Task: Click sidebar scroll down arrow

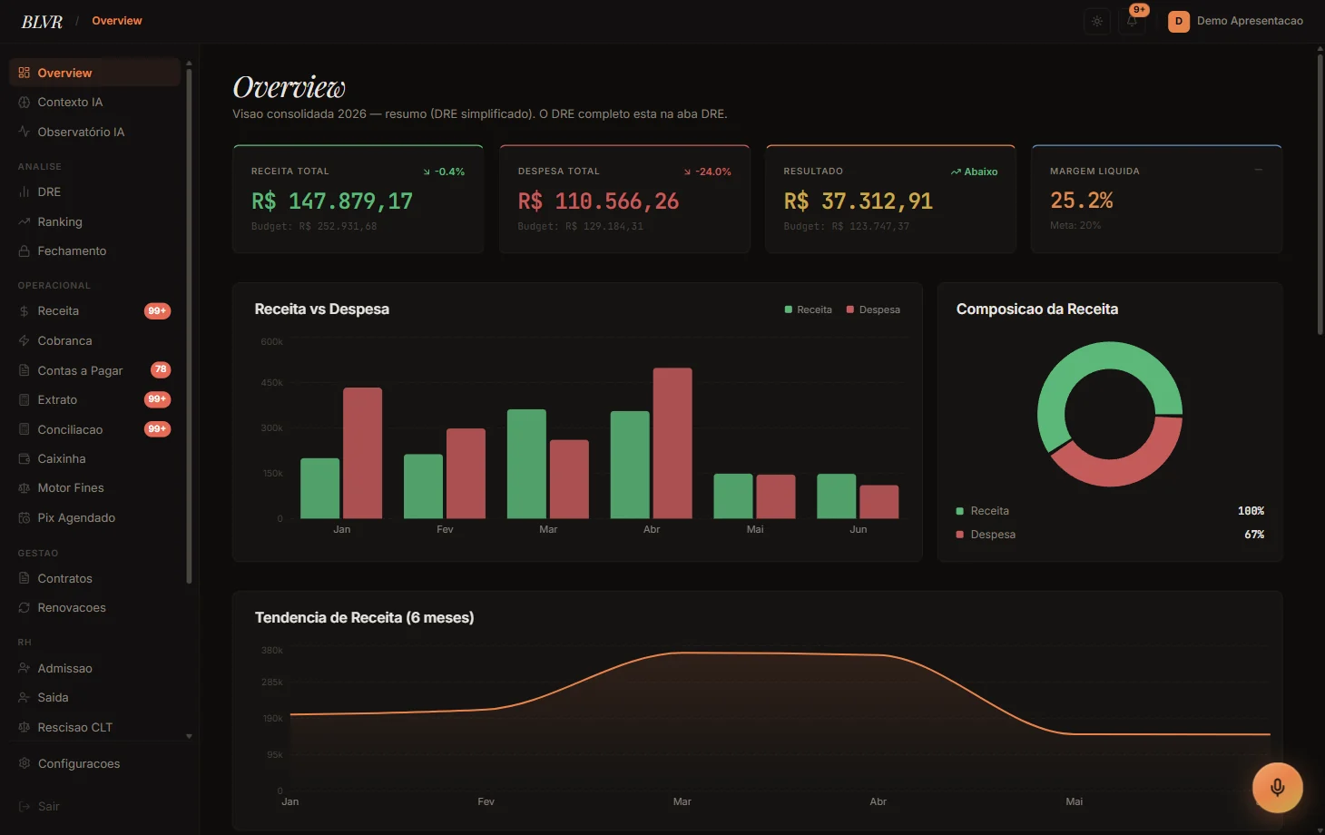Action: point(189,736)
